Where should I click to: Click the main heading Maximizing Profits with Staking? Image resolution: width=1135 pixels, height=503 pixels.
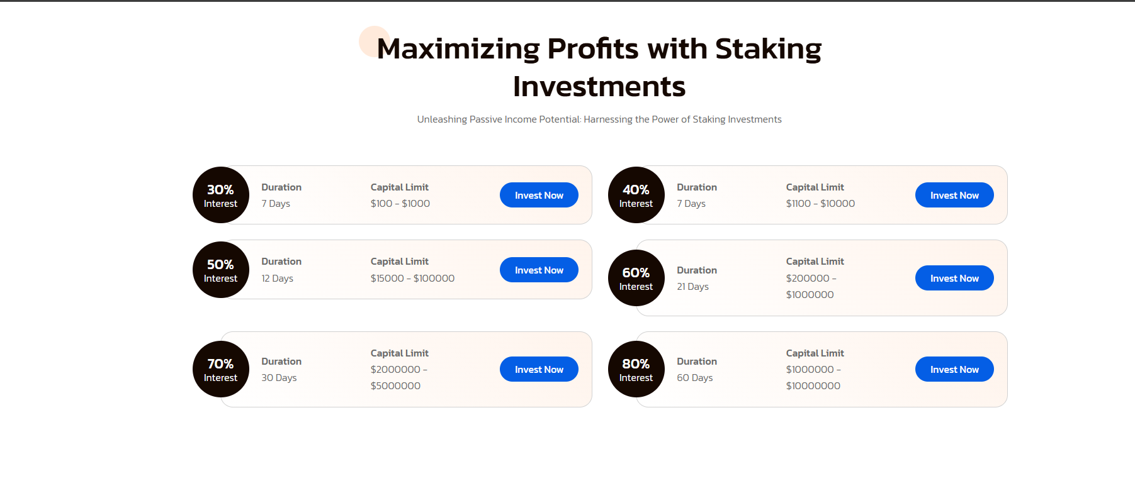599,67
